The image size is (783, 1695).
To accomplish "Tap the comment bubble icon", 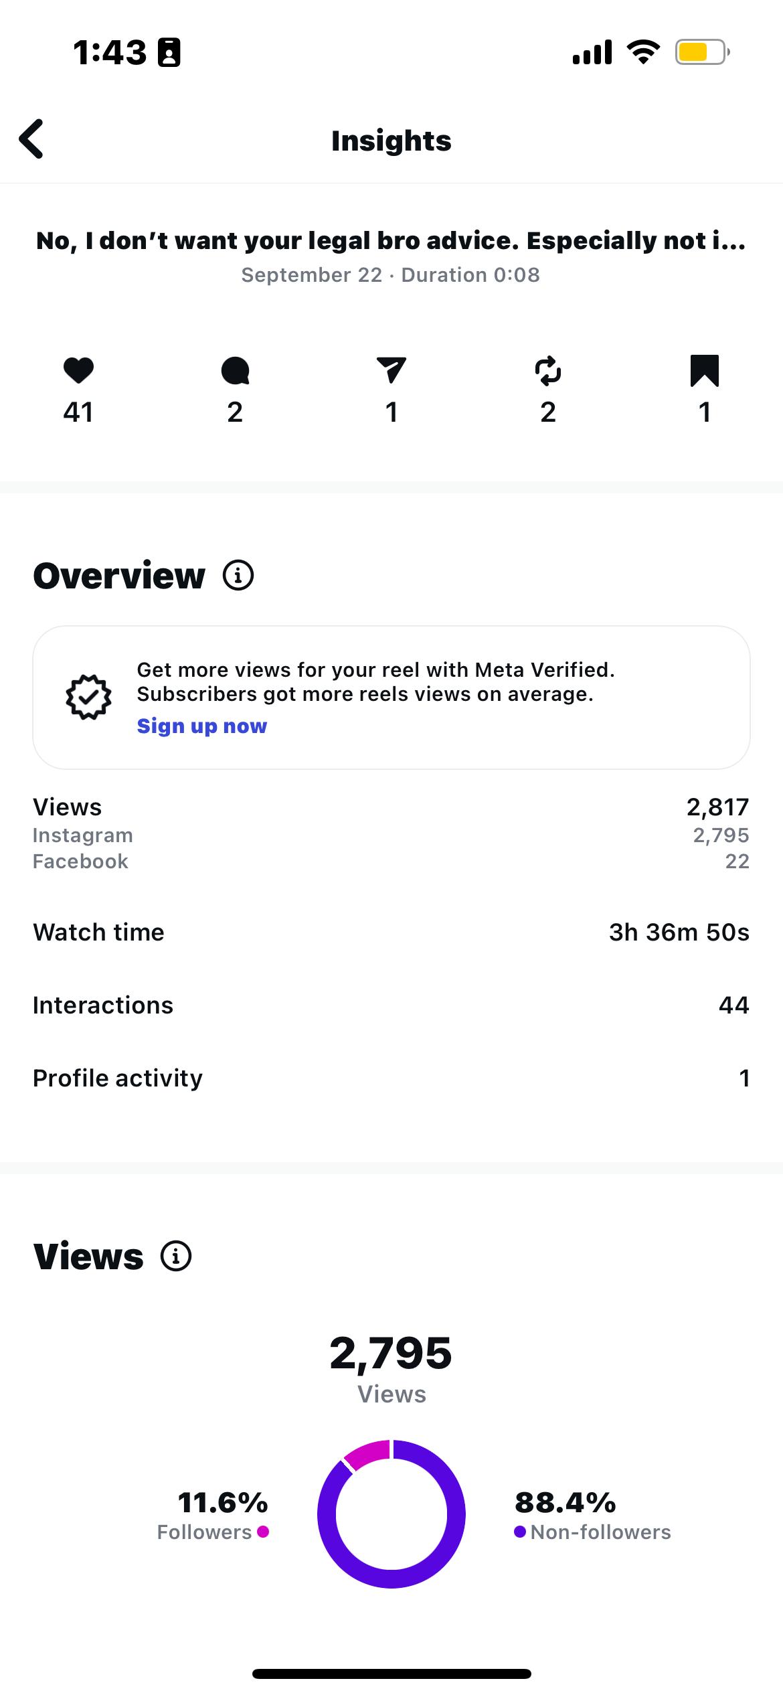I will pyautogui.click(x=235, y=370).
